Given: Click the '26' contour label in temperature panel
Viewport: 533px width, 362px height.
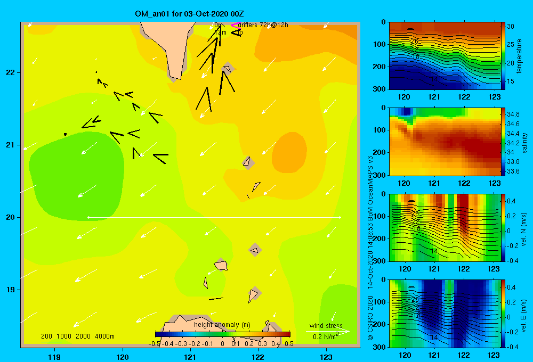Looking at the screenshot, I should click(415, 42).
